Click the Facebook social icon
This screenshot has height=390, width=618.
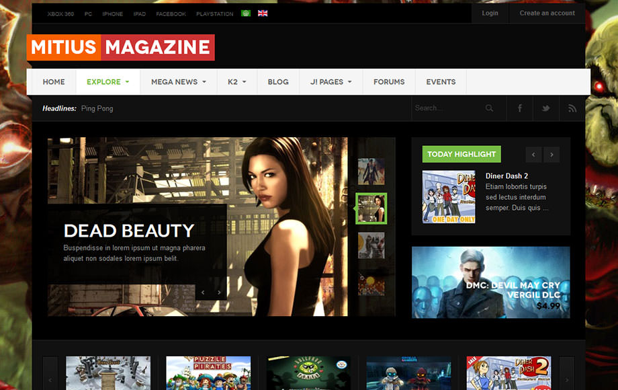[x=520, y=108]
